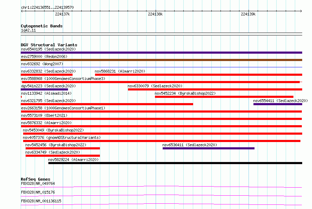Select esv3588968 (1000GenomesConsortiumPhase3) label
The width and height of the screenshot is (312, 209).
63,79
